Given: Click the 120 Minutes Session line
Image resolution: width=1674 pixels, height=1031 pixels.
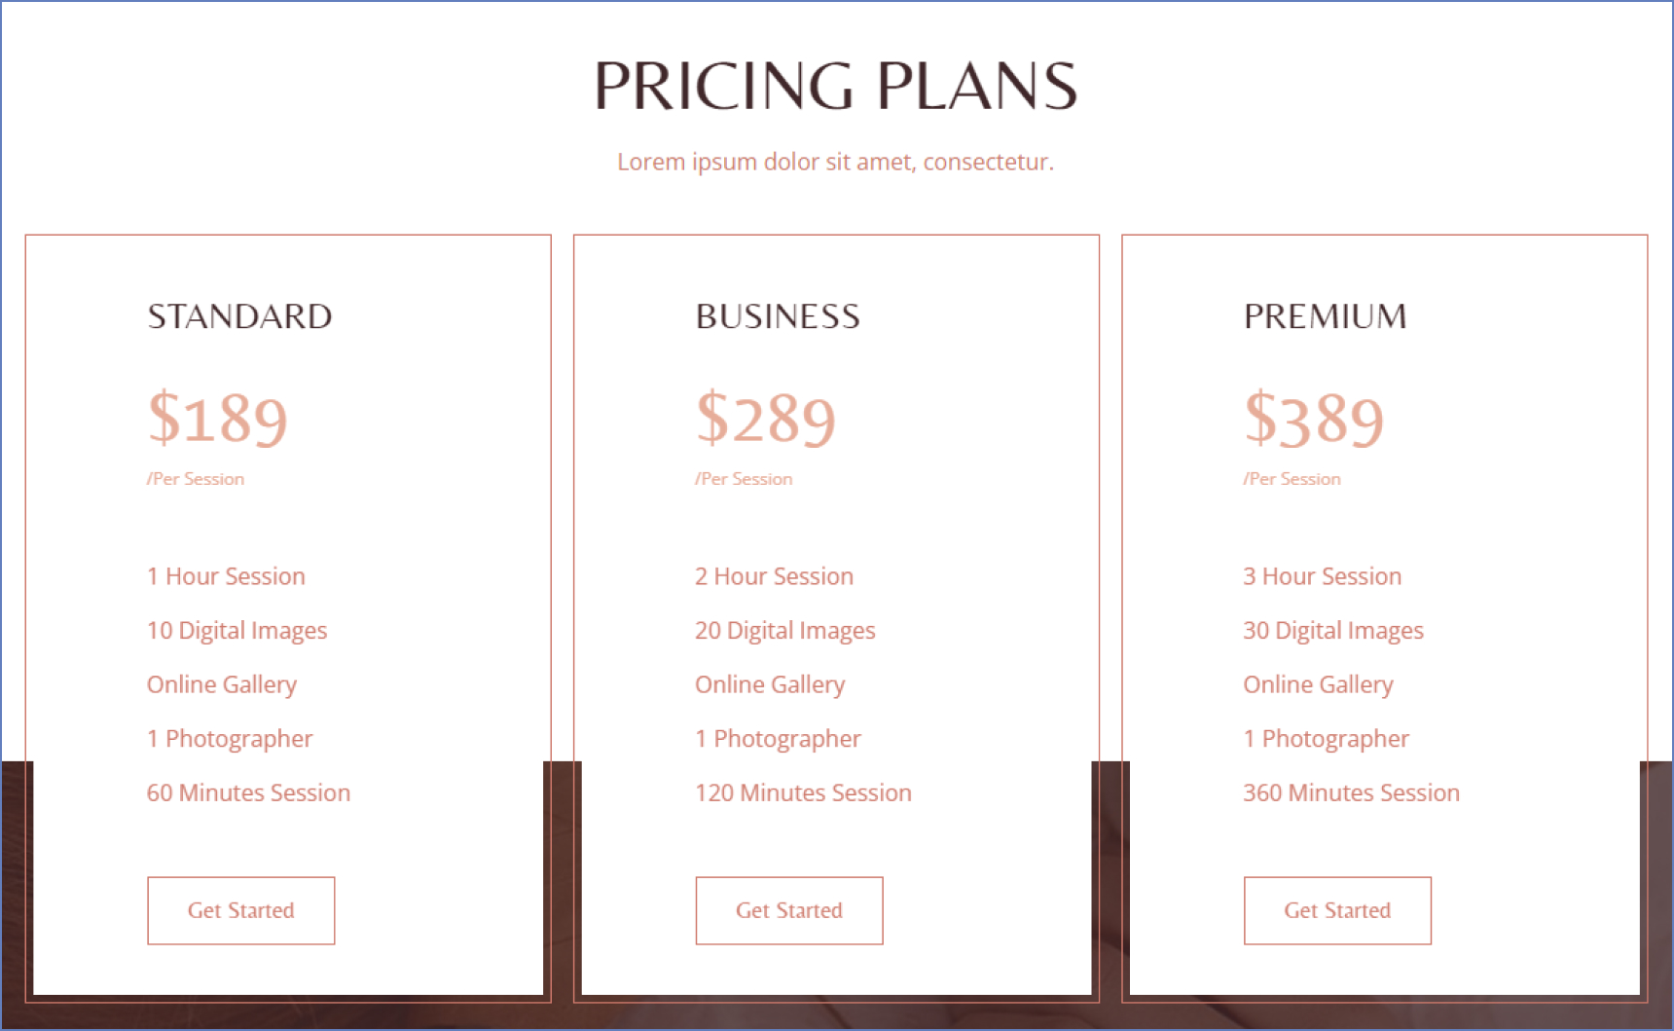Looking at the screenshot, I should [803, 792].
